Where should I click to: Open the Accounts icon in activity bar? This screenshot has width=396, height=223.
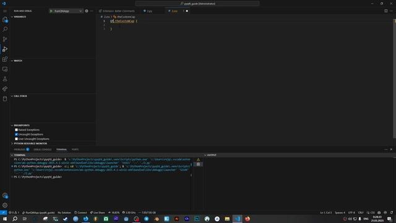click(5, 196)
